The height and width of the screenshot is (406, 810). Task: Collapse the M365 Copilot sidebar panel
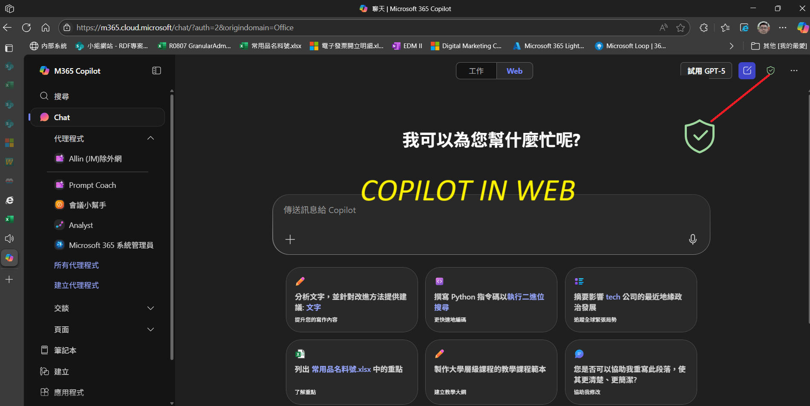pyautogui.click(x=156, y=71)
